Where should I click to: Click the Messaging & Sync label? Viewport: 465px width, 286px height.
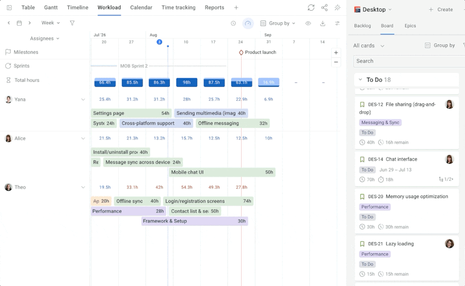(x=380, y=123)
